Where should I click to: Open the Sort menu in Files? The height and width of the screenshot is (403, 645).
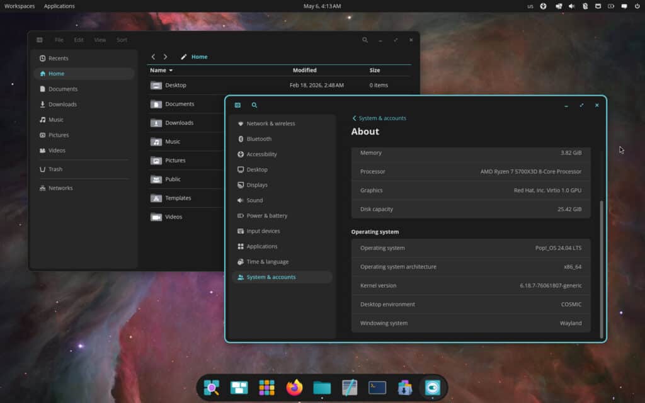[x=122, y=40]
